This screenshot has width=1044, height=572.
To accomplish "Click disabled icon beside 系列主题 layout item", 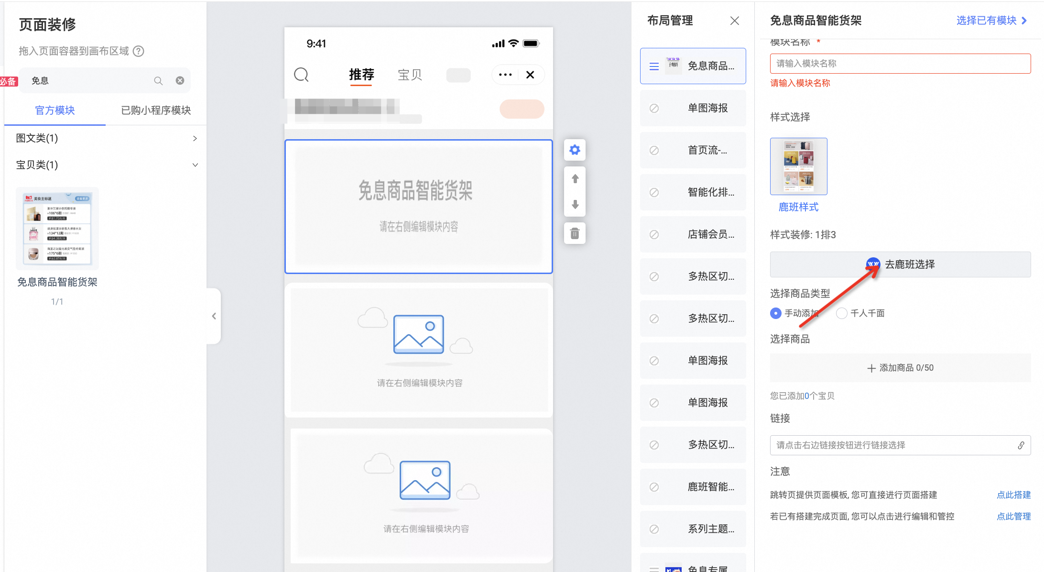I will pyautogui.click(x=654, y=529).
